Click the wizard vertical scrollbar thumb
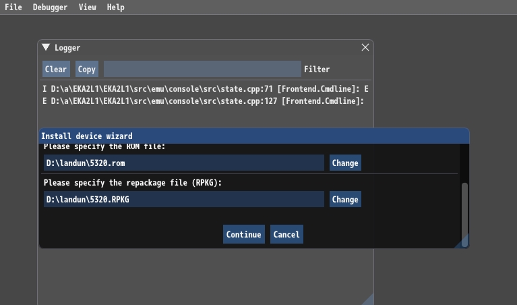 tap(464, 215)
